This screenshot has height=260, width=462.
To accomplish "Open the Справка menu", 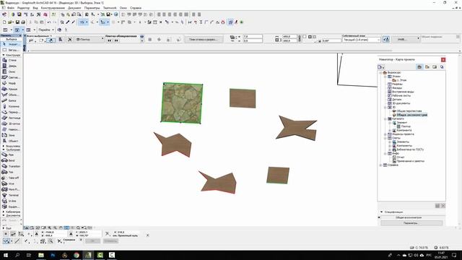I will point(136,8).
